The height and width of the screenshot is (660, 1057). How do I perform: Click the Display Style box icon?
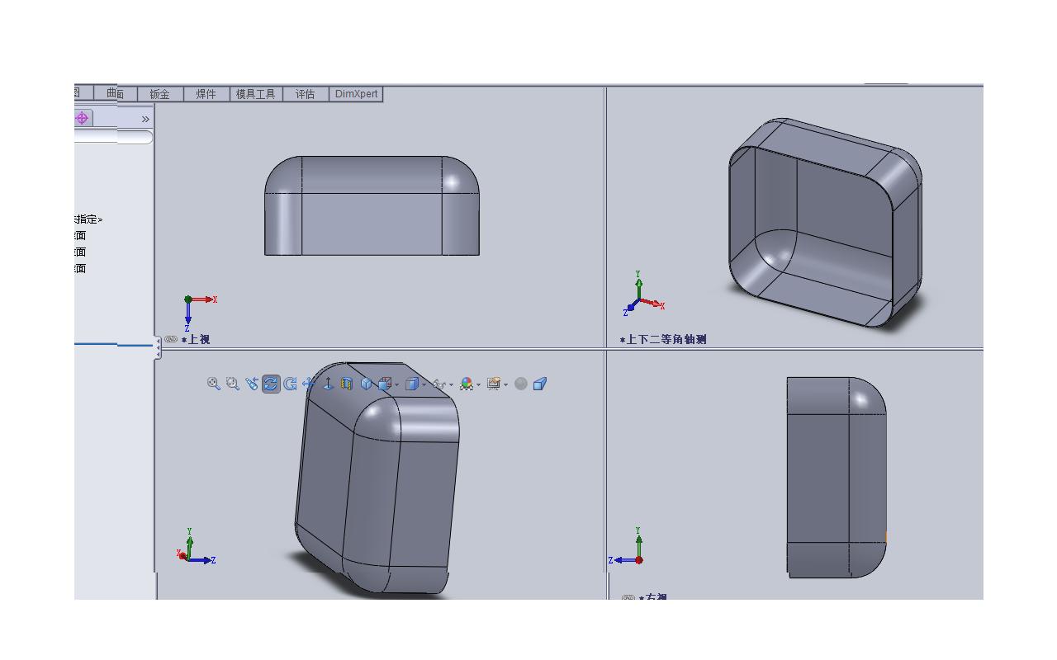pos(411,384)
